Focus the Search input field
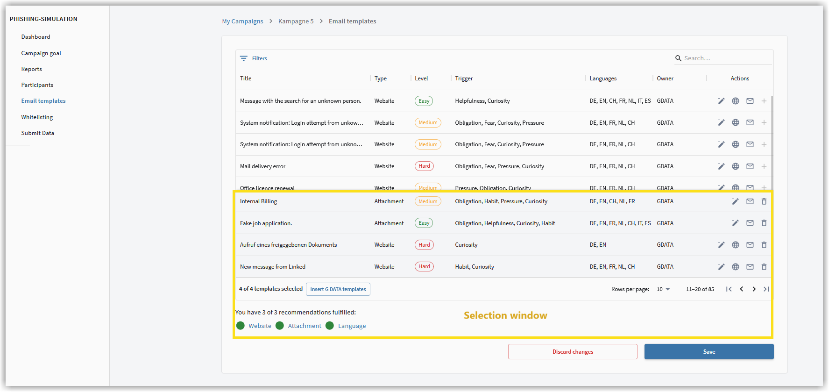 tap(726, 58)
